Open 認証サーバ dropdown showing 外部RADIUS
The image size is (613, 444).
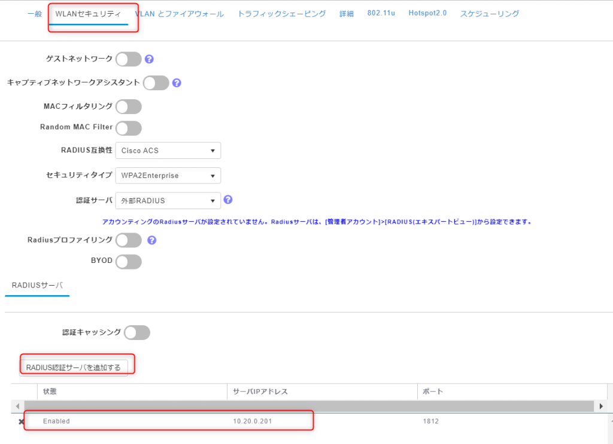point(168,201)
